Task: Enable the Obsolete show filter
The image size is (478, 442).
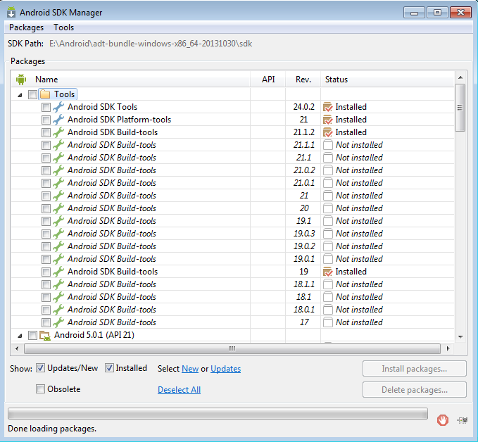Action: 40,389
